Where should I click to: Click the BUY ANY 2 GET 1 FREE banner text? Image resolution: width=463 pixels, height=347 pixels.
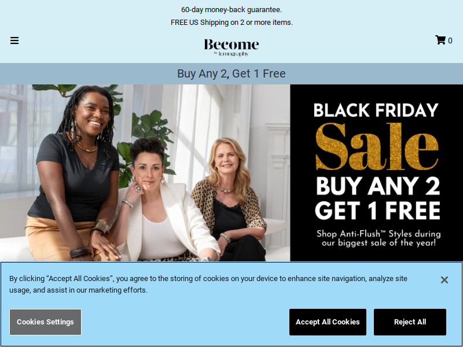378,198
